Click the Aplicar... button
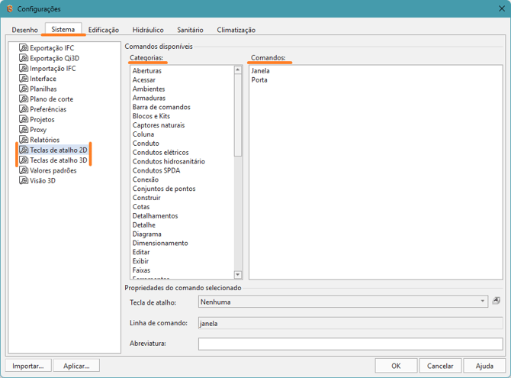Viewport: 511px width, 378px height. (x=76, y=366)
